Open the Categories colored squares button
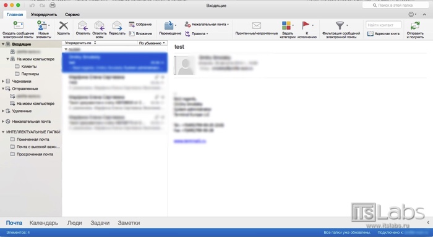 tap(286, 25)
